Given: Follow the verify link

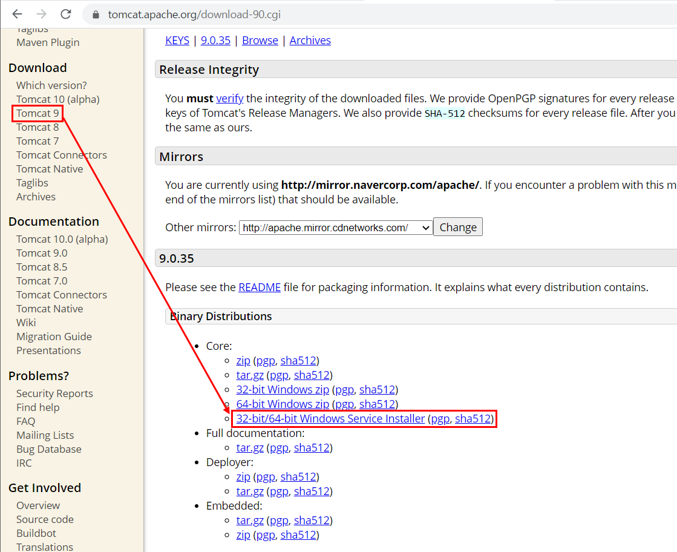Looking at the screenshot, I should (230, 99).
